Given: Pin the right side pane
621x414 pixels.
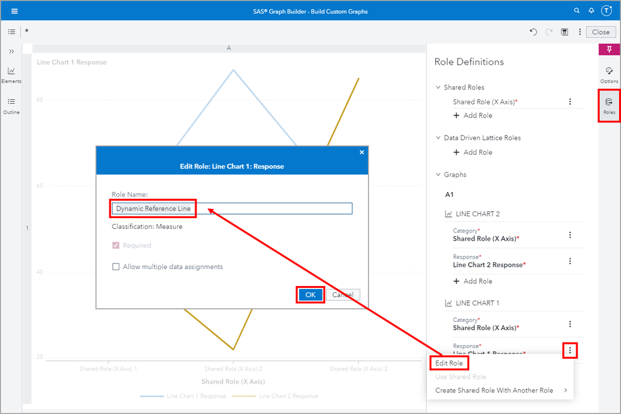Looking at the screenshot, I should coord(609,50).
